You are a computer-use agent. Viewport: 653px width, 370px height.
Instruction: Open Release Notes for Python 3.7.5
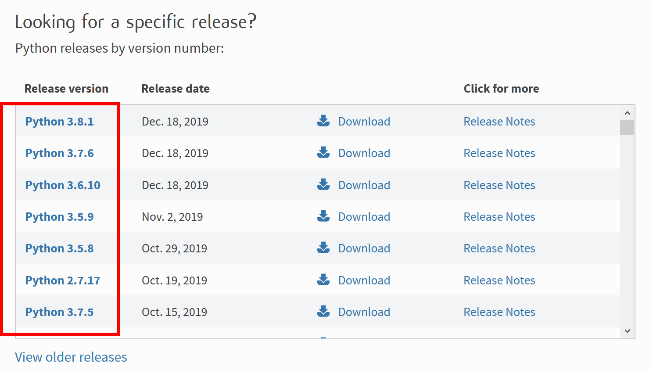tap(499, 312)
